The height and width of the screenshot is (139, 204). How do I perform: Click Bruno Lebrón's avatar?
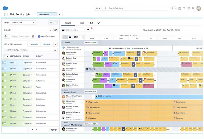pyautogui.click(x=63, y=129)
